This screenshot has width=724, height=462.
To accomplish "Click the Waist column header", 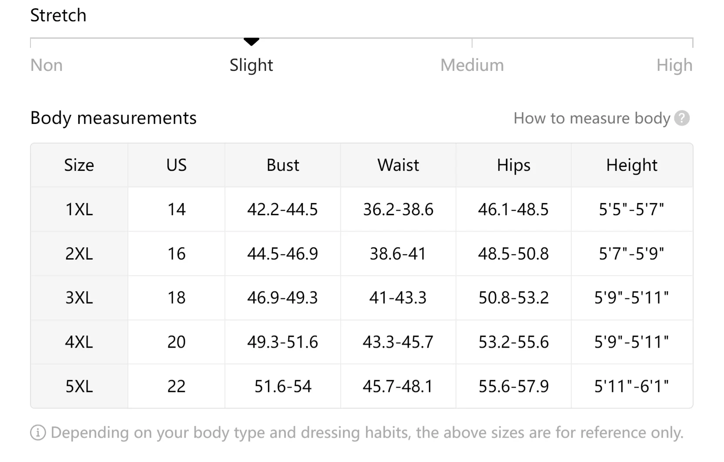I will [x=398, y=165].
